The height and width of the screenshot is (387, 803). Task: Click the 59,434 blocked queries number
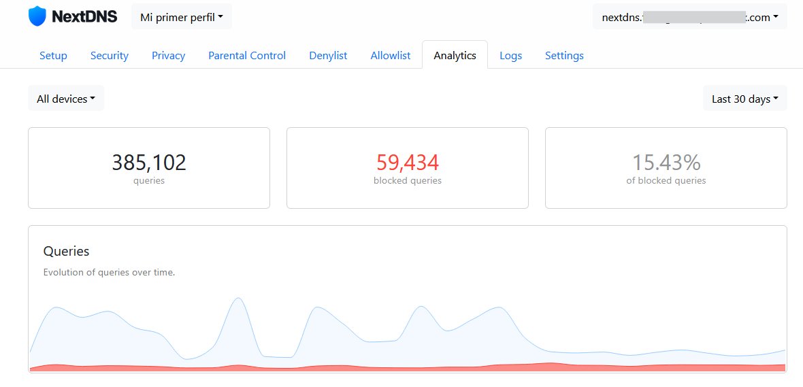point(408,163)
